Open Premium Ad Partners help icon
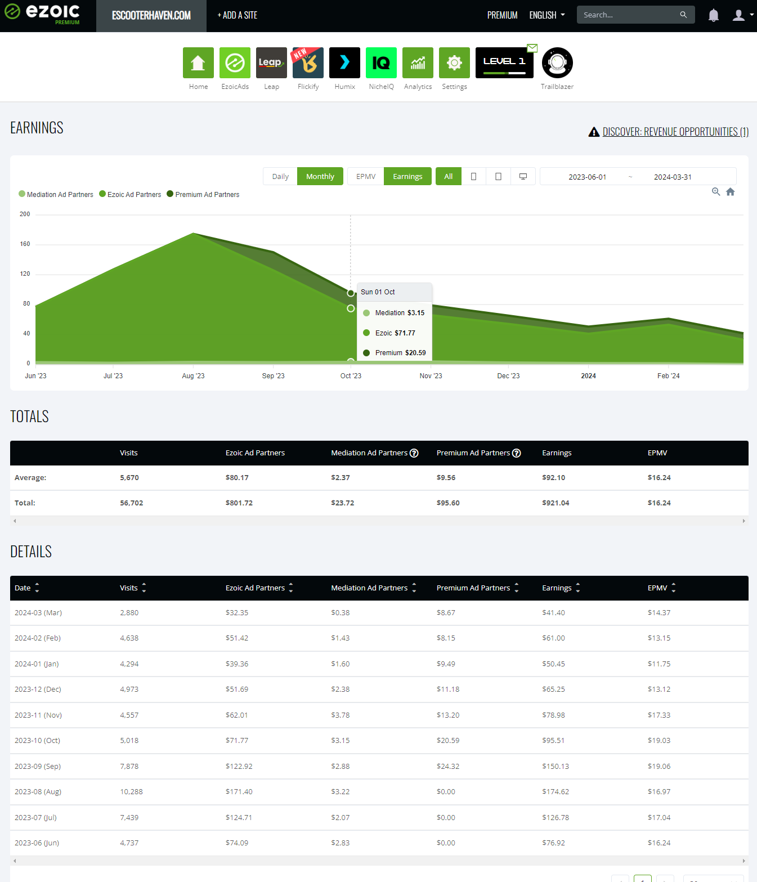This screenshot has width=757, height=882. pos(517,453)
